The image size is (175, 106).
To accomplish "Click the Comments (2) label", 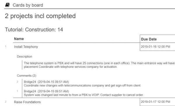I will [27, 76].
